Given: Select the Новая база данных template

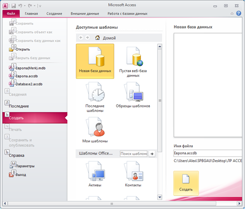Looking at the screenshot, I should [x=95, y=61].
